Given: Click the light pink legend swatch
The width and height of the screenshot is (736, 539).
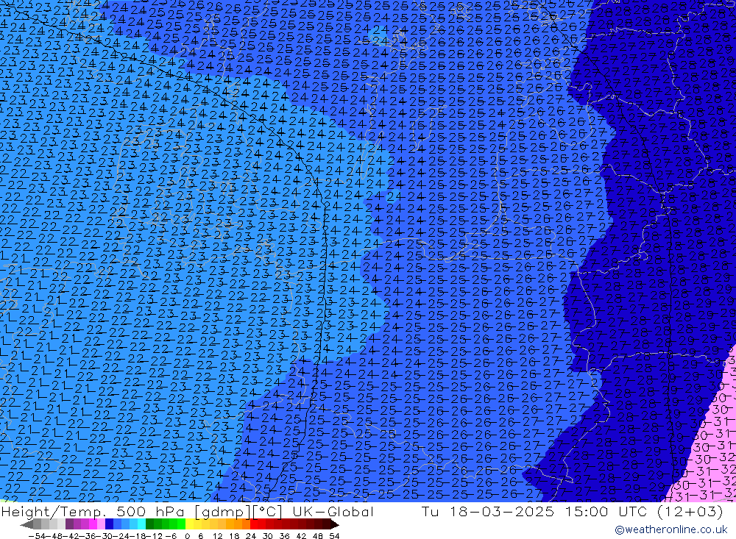Looking at the screenshot, I should coord(101,524).
